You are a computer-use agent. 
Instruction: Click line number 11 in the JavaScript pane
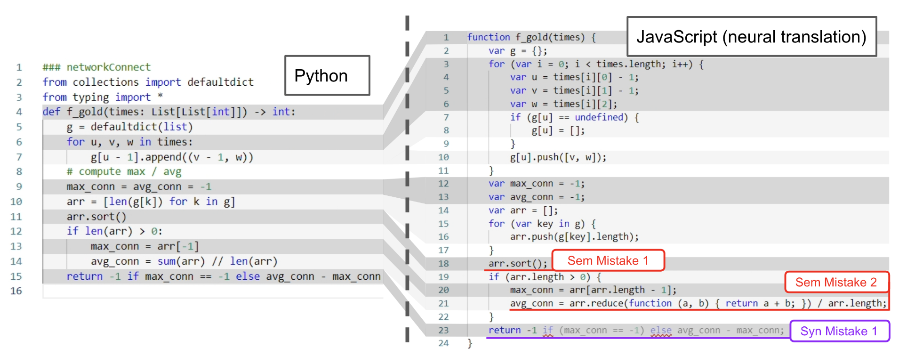(443, 170)
